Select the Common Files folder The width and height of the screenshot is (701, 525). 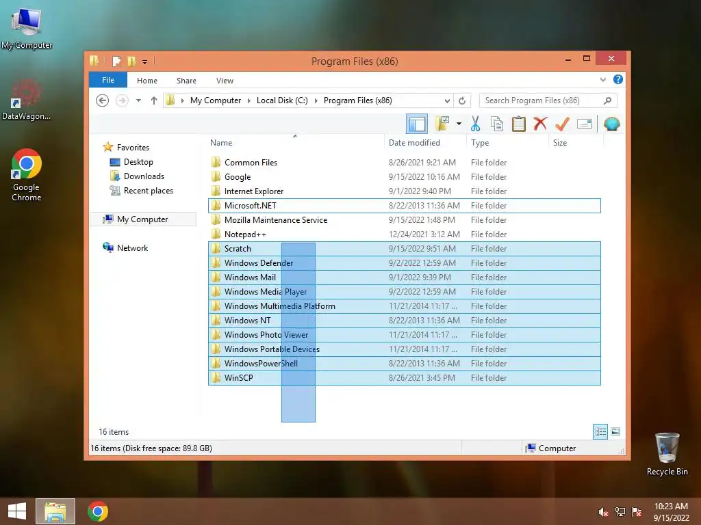click(x=404, y=163)
